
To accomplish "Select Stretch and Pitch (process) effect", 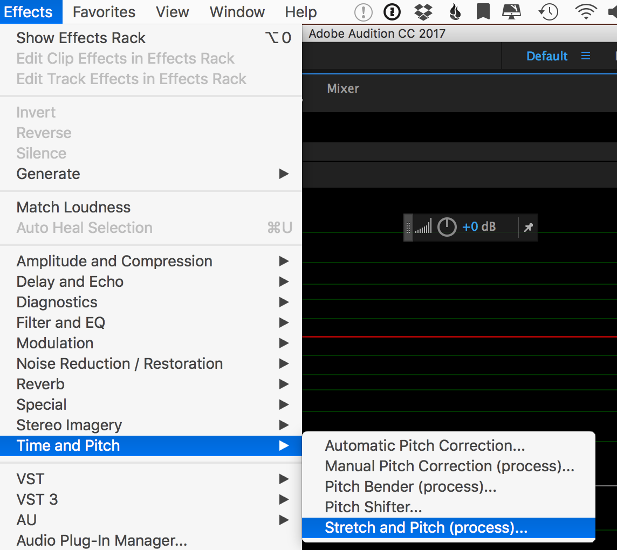I will point(426,527).
